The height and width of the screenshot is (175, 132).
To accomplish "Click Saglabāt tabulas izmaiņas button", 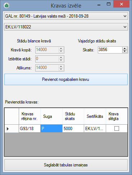I will click(x=66, y=165).
